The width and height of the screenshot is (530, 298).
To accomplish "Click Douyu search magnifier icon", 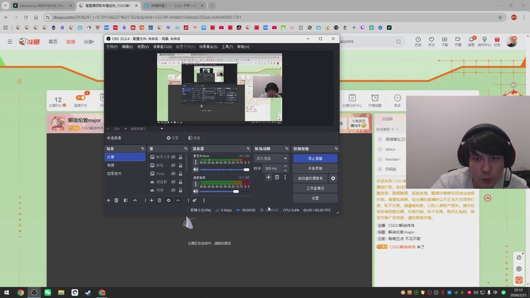I will [399, 42].
